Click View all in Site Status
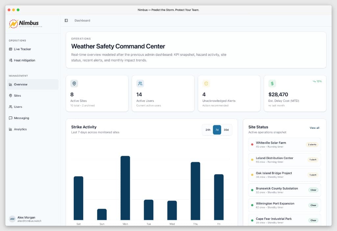The width and height of the screenshot is (337, 231). (314, 128)
